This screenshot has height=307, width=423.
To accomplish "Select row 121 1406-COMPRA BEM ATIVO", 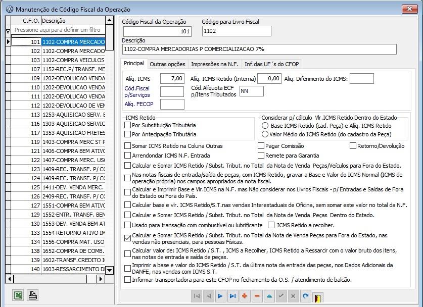I will tap(58, 151).
